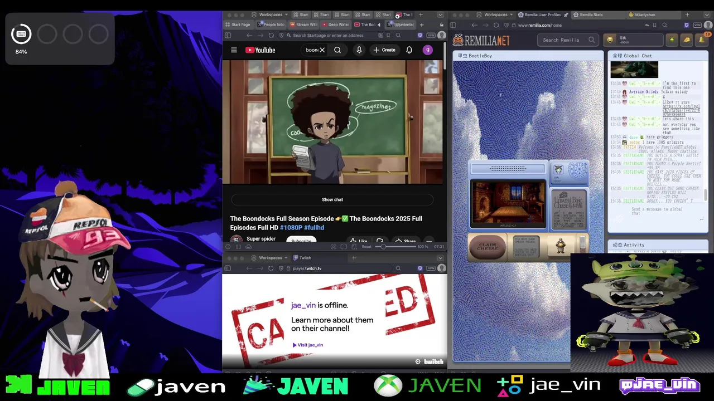Screen dimensions: 714x401
Task: Open Workspaces dropdown in the YouTube browser window
Action: tap(270, 14)
